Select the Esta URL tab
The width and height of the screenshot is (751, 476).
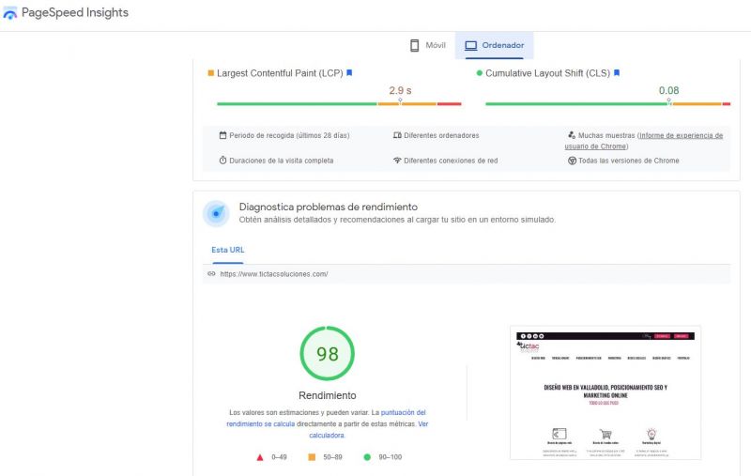(x=228, y=250)
